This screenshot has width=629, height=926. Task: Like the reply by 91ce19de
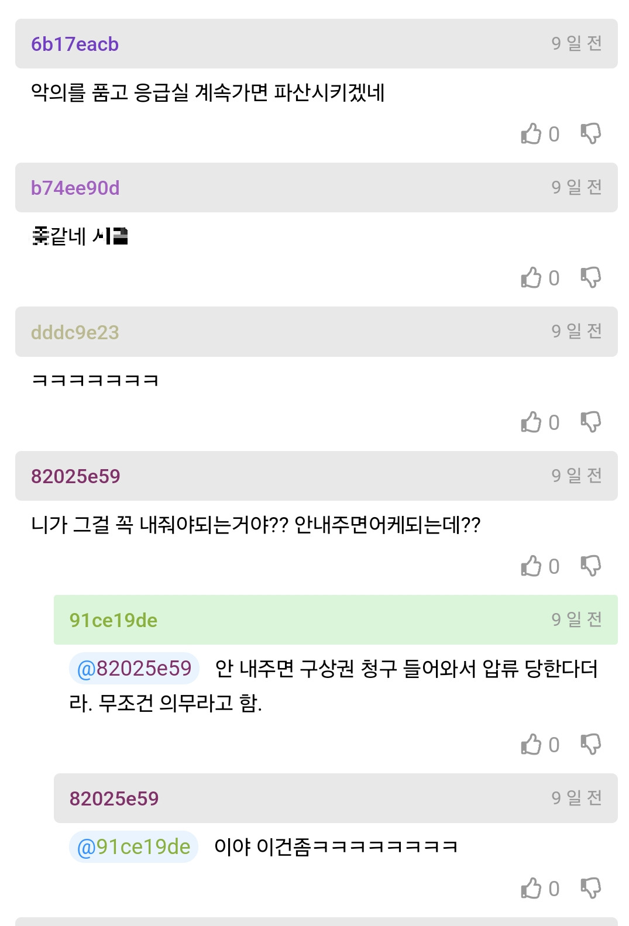pos(531,745)
